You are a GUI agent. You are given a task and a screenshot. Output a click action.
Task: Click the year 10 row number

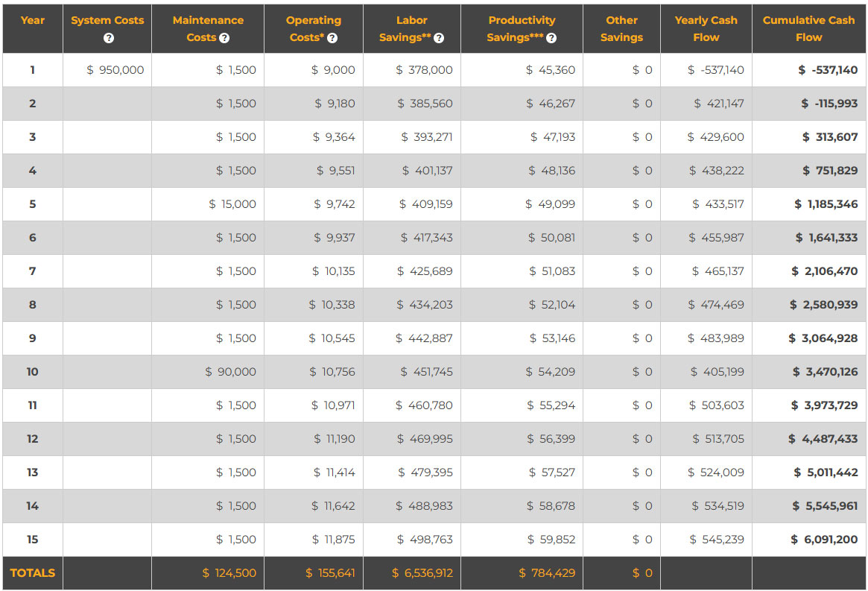[x=33, y=372]
